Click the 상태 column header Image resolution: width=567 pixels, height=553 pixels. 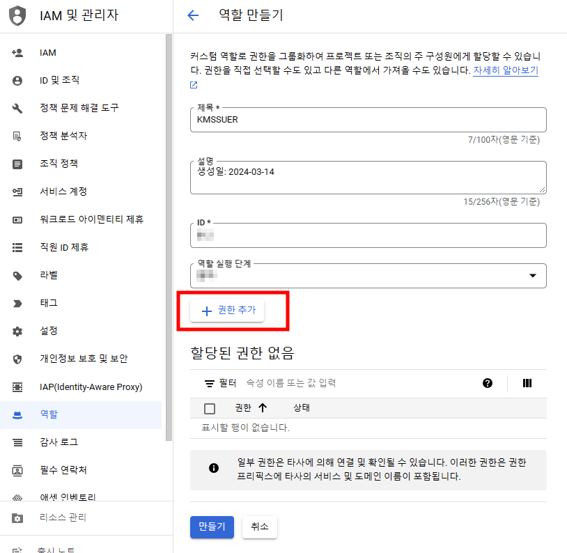coord(301,408)
